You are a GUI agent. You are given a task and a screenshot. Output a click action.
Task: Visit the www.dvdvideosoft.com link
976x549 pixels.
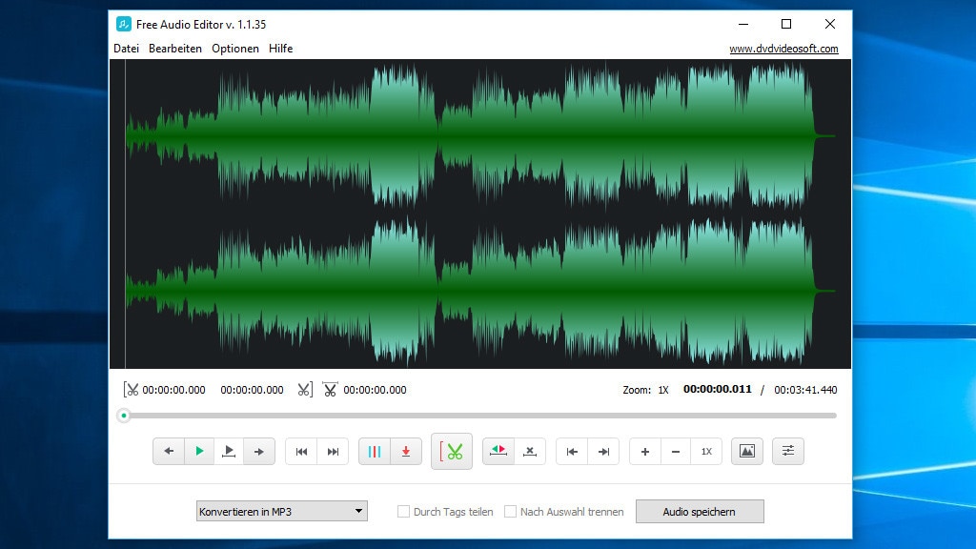point(783,48)
